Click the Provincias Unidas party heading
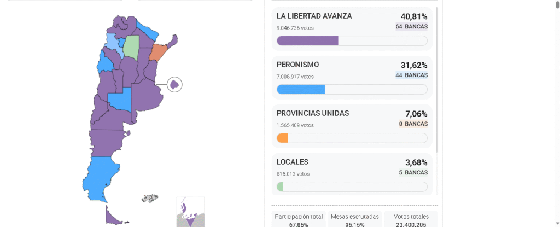560x227 pixels. [313, 113]
